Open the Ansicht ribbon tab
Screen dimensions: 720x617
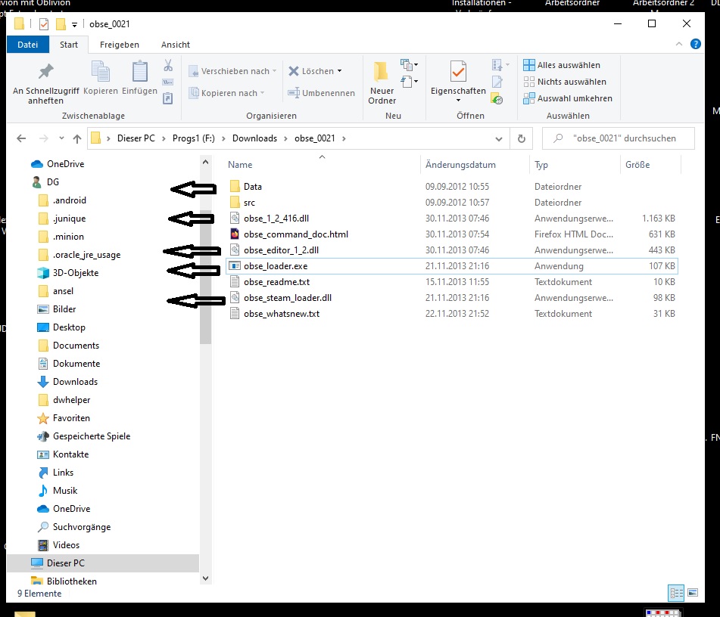(x=176, y=45)
